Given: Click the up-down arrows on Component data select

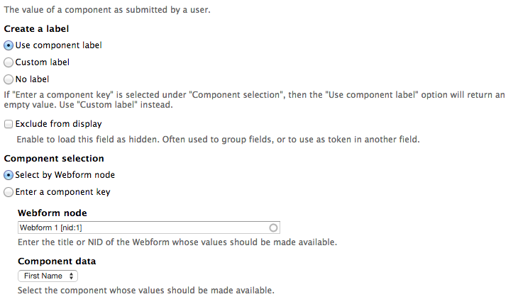Looking at the screenshot, I should 72,276.
